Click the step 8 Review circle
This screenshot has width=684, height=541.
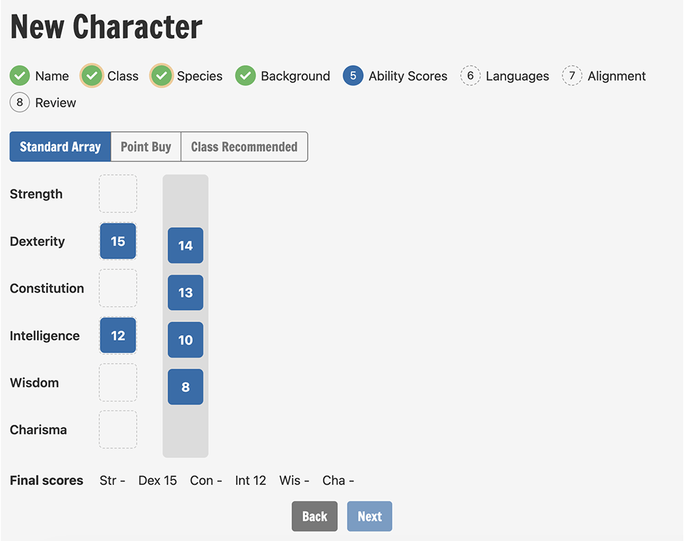pyautogui.click(x=20, y=103)
